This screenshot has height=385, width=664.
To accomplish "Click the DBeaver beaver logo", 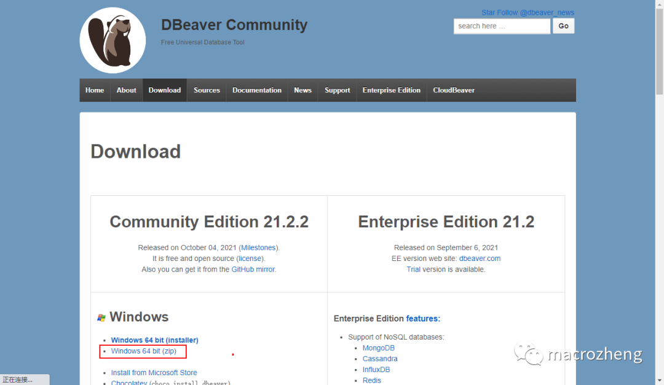I will pyautogui.click(x=113, y=41).
